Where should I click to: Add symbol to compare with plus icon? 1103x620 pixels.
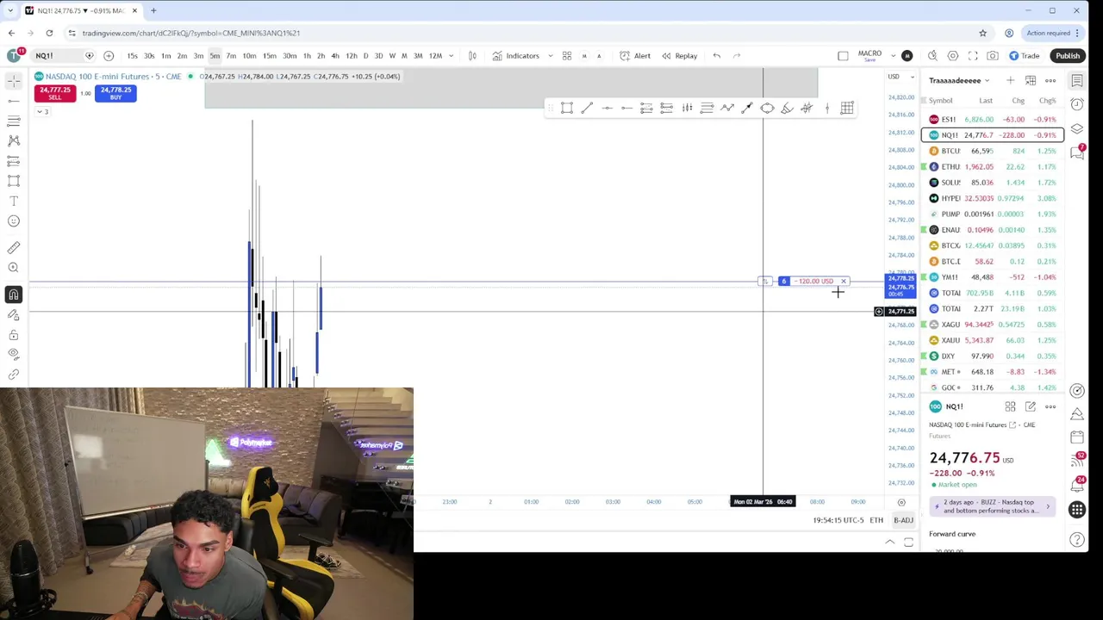(109, 56)
